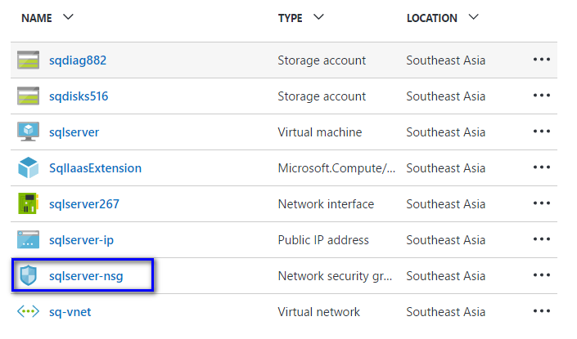
Task: Click the 'Microsoft.Compute/...' type cell
Action: point(336,168)
